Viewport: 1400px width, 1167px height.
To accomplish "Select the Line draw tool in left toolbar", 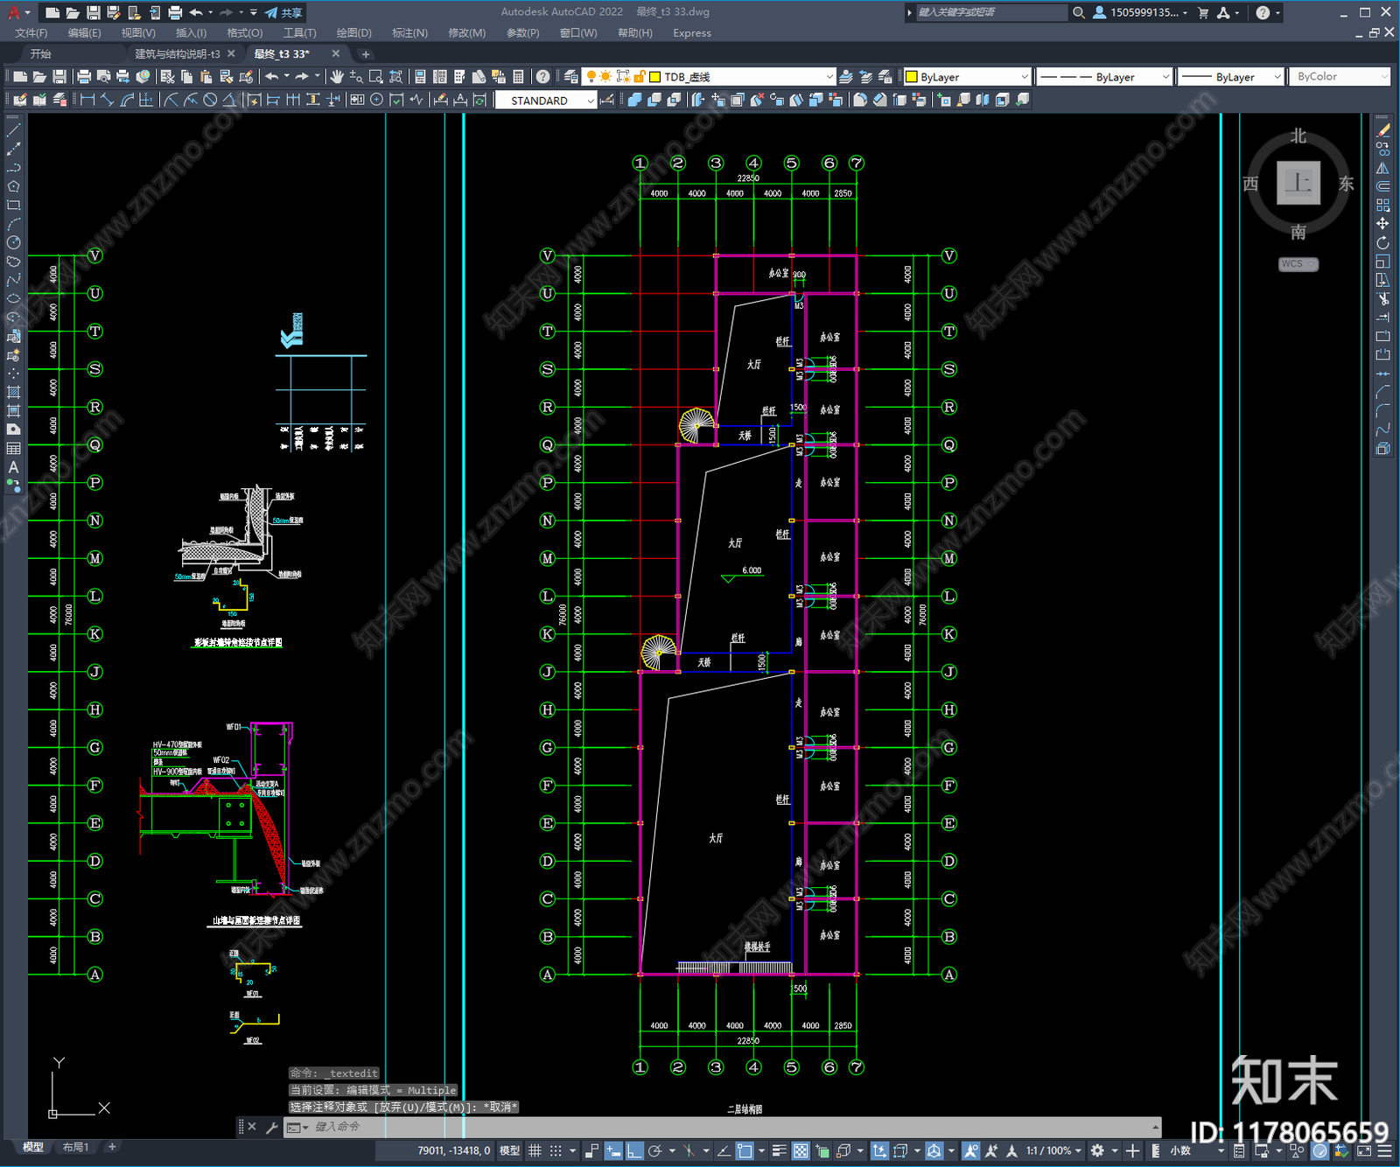I will pos(13,130).
